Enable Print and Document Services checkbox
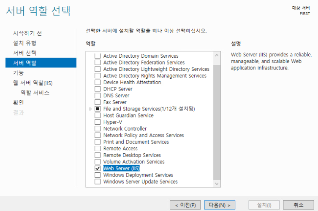The image size is (318, 211). click(98, 142)
